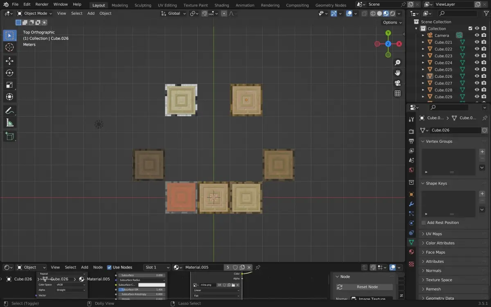Open the Material properties tab

pos(412,252)
